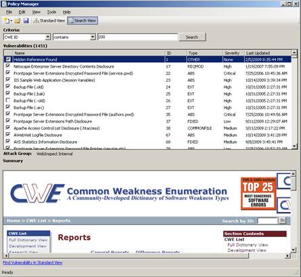Toggle AWebVisit Logfile Disclosure checkbox
Screen dimensions: 301x277
point(8,135)
